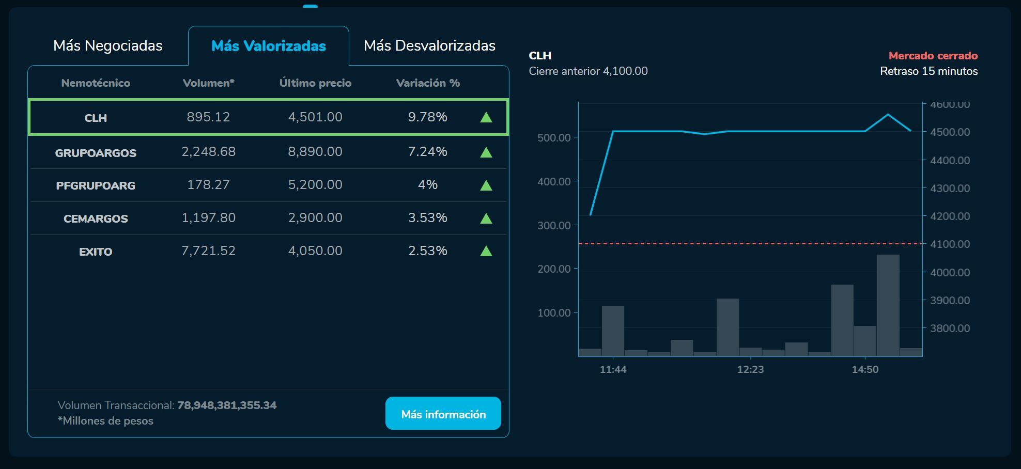
Task: Click the CLH label above the chart
Action: [x=539, y=56]
